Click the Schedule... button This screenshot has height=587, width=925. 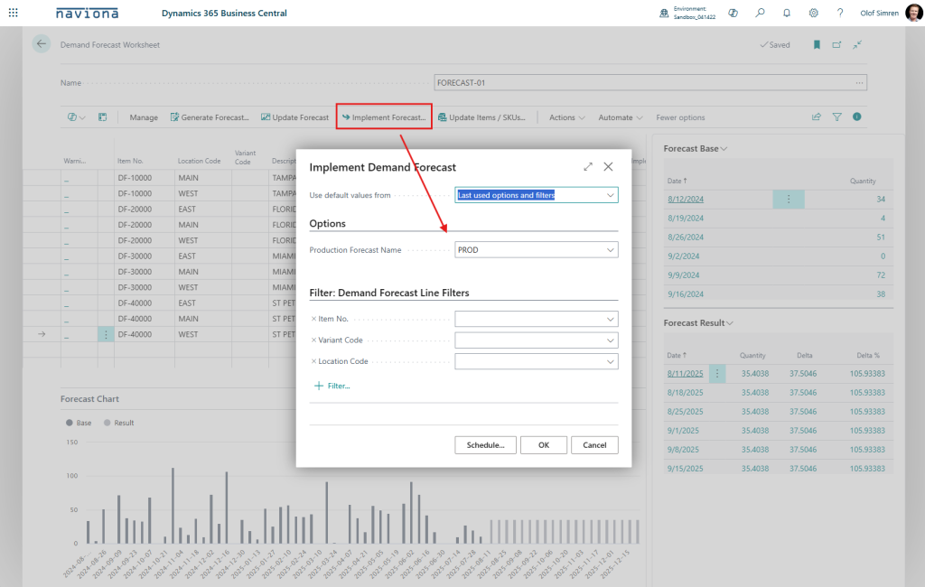(486, 445)
